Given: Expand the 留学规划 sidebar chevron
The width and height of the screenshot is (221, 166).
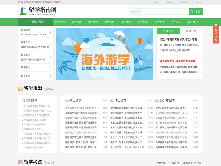Looking at the screenshot, I should 50,32.
